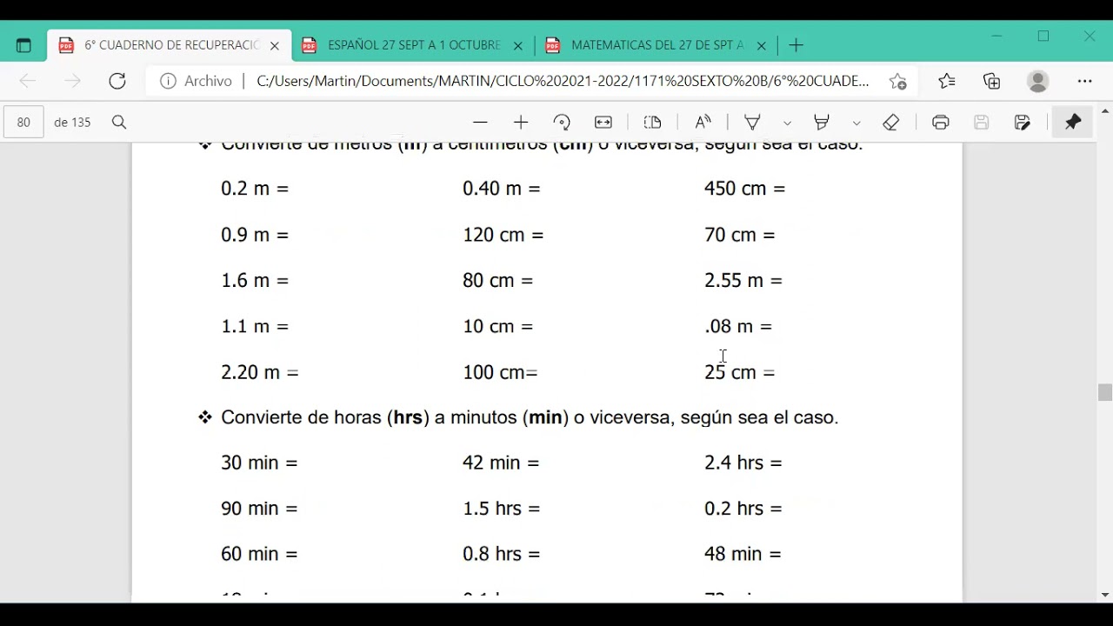Zoom in the PDF
This screenshot has width=1113, height=626.
[x=521, y=123]
